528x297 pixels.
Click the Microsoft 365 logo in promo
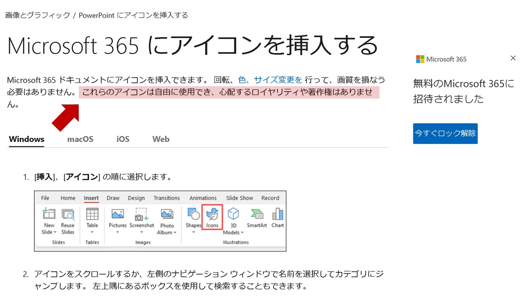click(441, 59)
